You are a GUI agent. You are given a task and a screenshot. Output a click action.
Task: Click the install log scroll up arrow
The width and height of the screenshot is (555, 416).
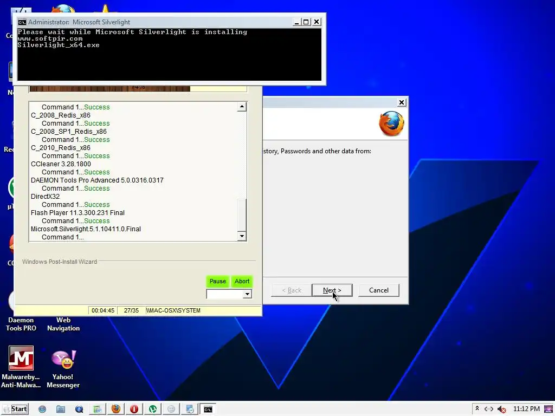tap(242, 107)
